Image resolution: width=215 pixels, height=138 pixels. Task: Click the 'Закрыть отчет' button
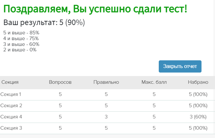click(180, 66)
